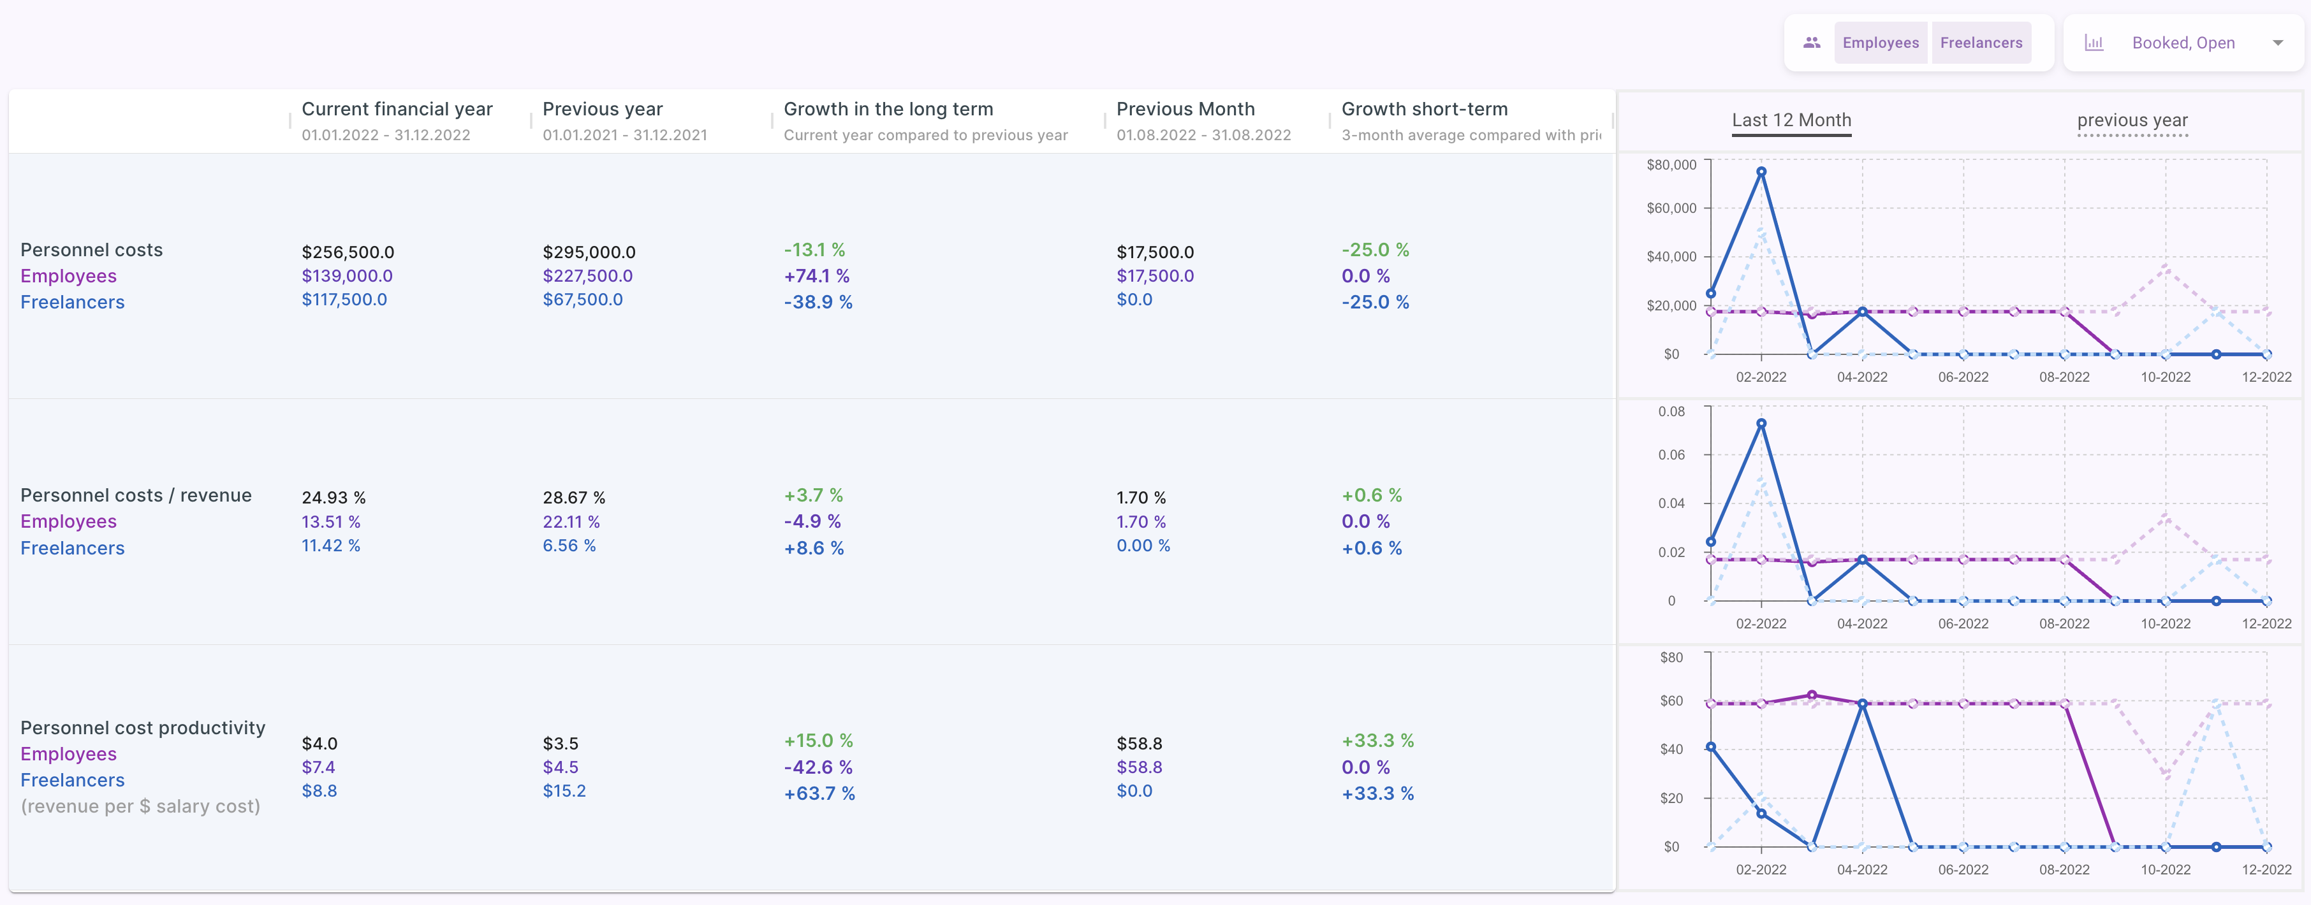Click the Personnel costs / revenue row label
Image resolution: width=2311 pixels, height=905 pixels.
[x=135, y=495]
